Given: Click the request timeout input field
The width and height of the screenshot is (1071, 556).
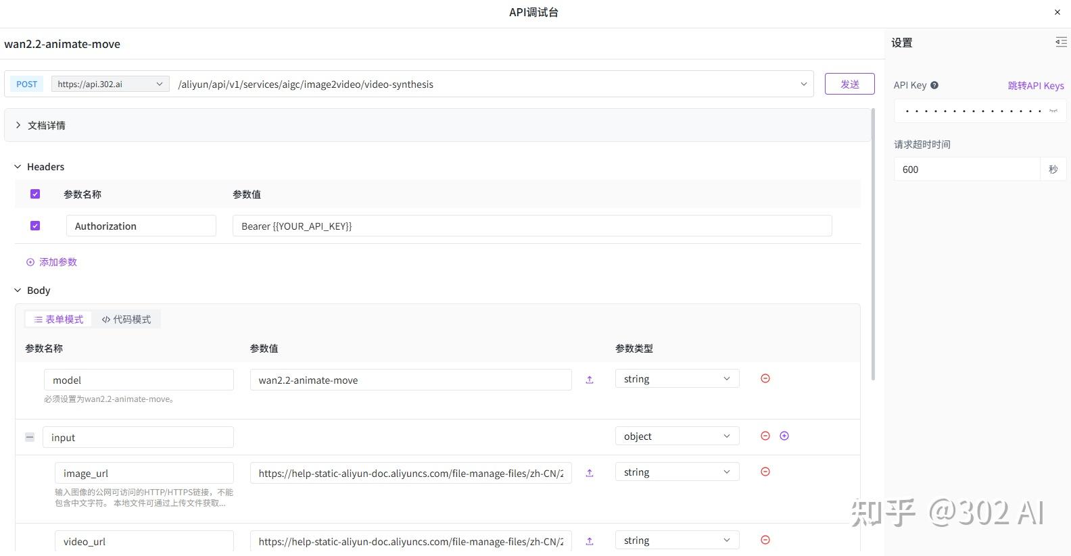Looking at the screenshot, I should [966, 170].
